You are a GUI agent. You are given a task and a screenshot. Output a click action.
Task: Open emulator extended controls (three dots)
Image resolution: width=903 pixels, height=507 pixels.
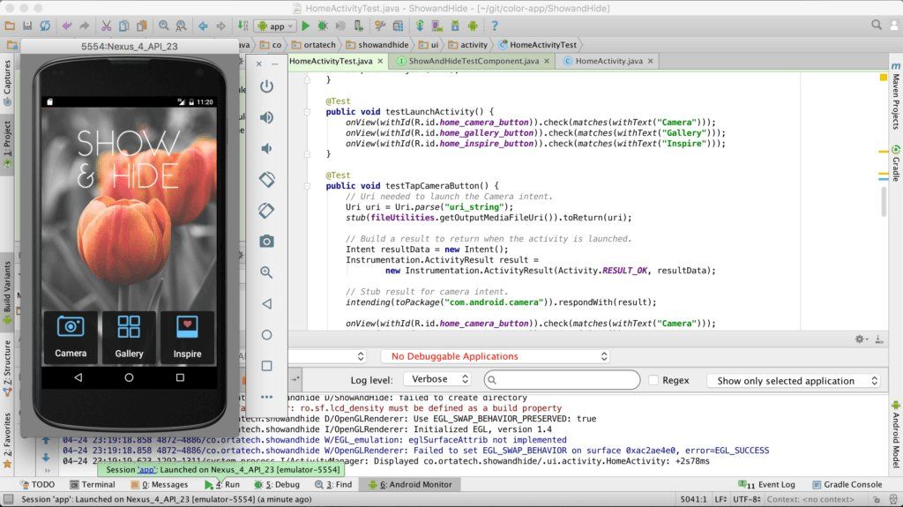pyautogui.click(x=266, y=397)
